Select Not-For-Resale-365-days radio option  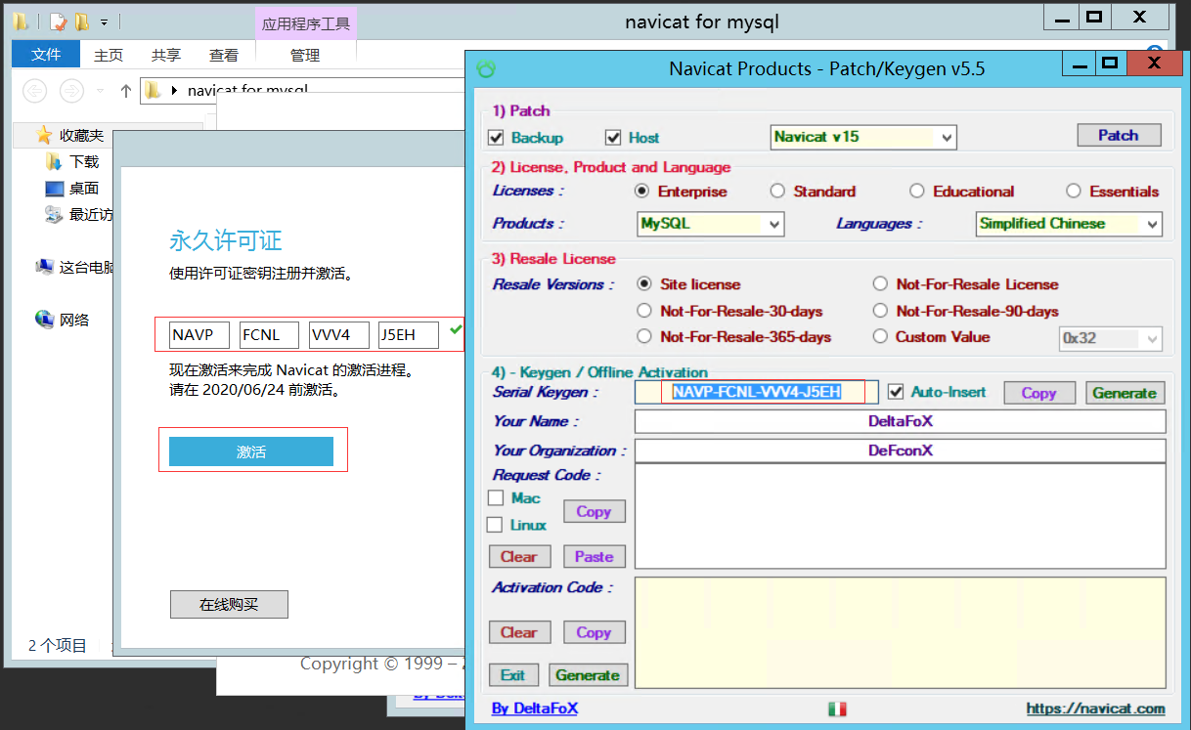pos(644,336)
